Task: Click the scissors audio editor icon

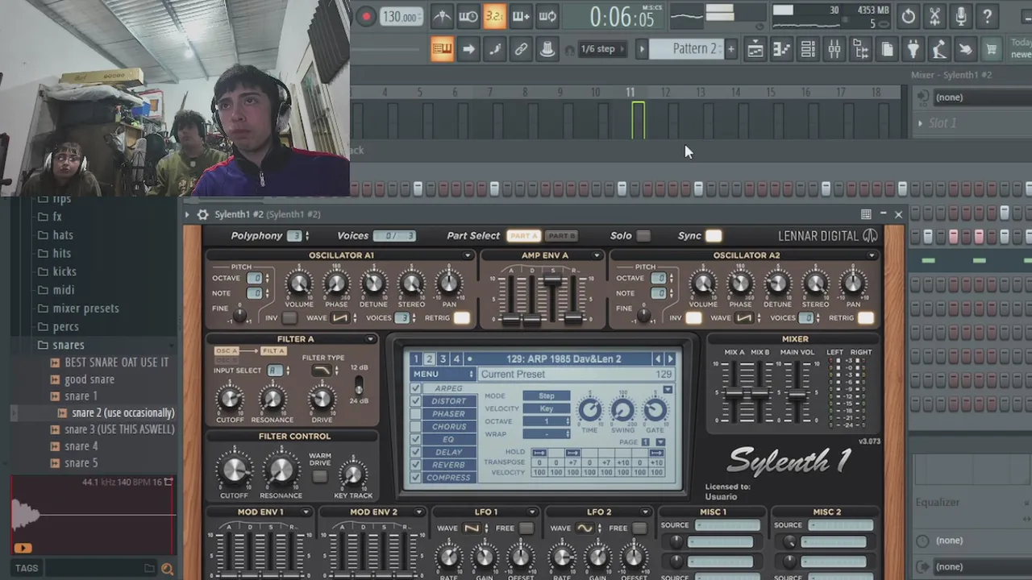Action: (x=934, y=16)
